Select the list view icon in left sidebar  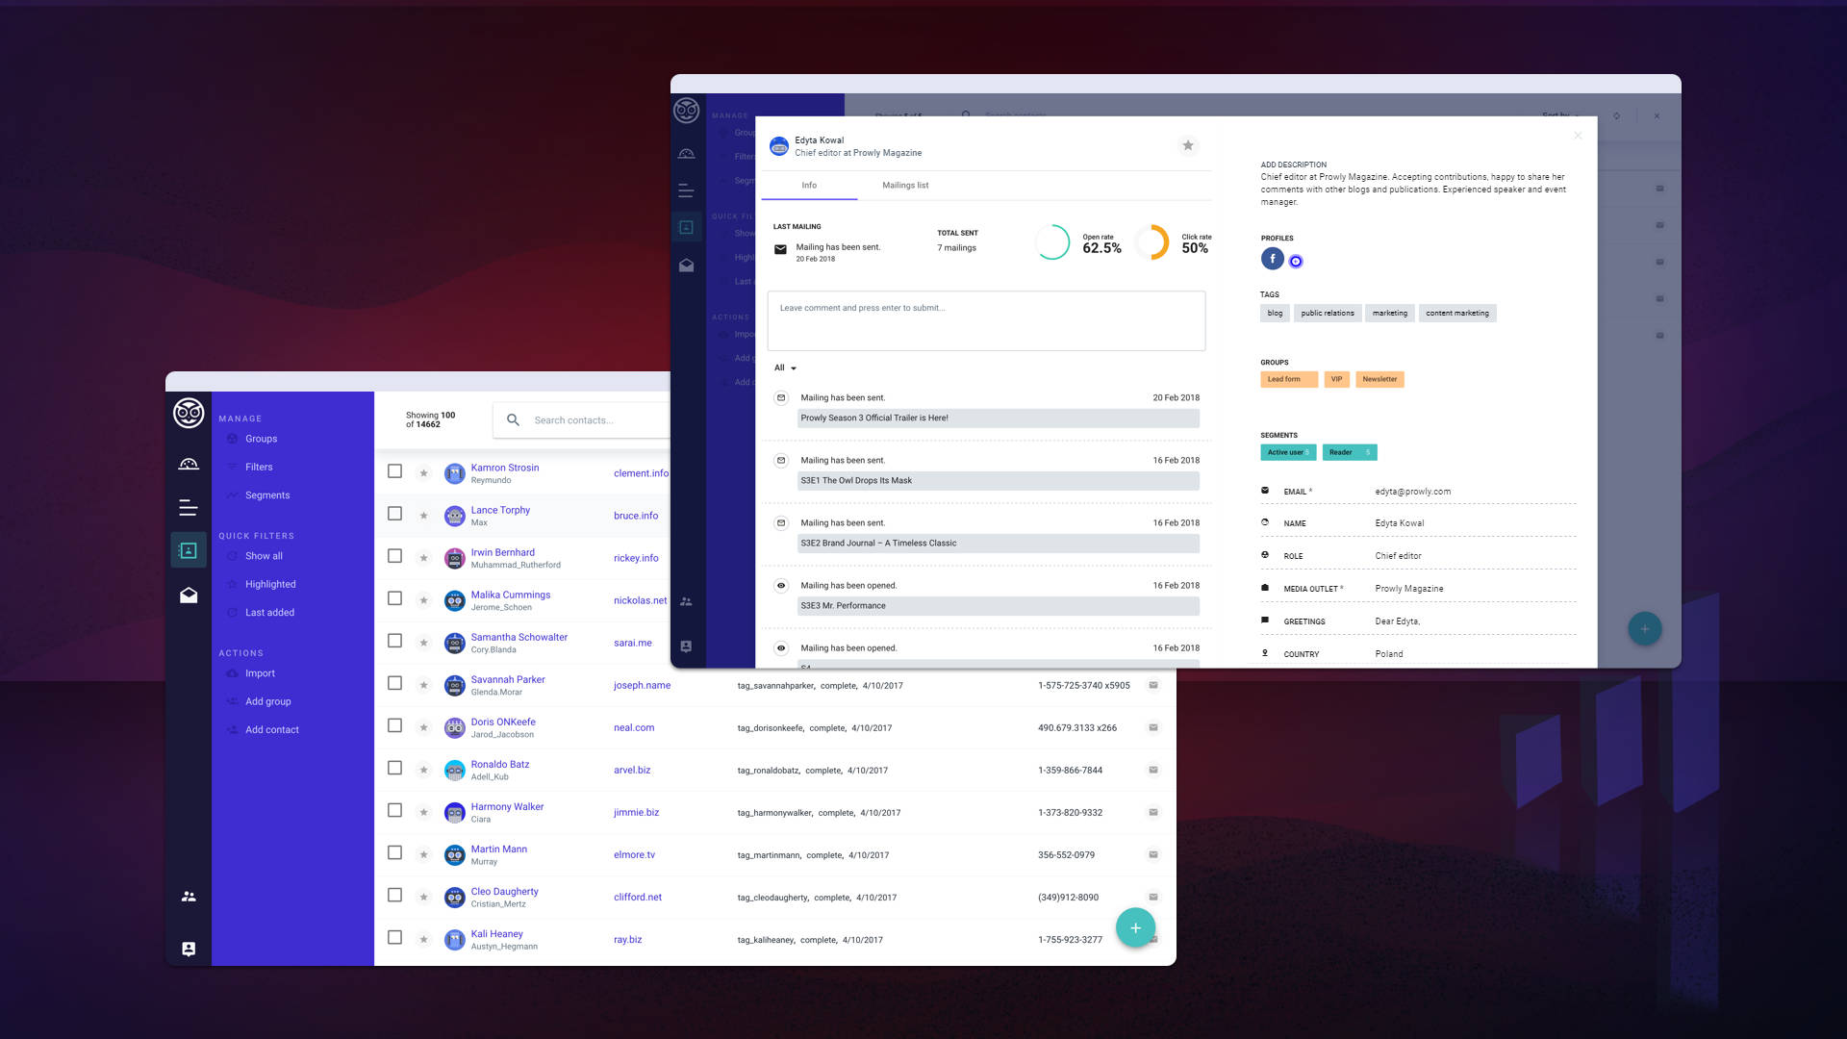point(189,507)
